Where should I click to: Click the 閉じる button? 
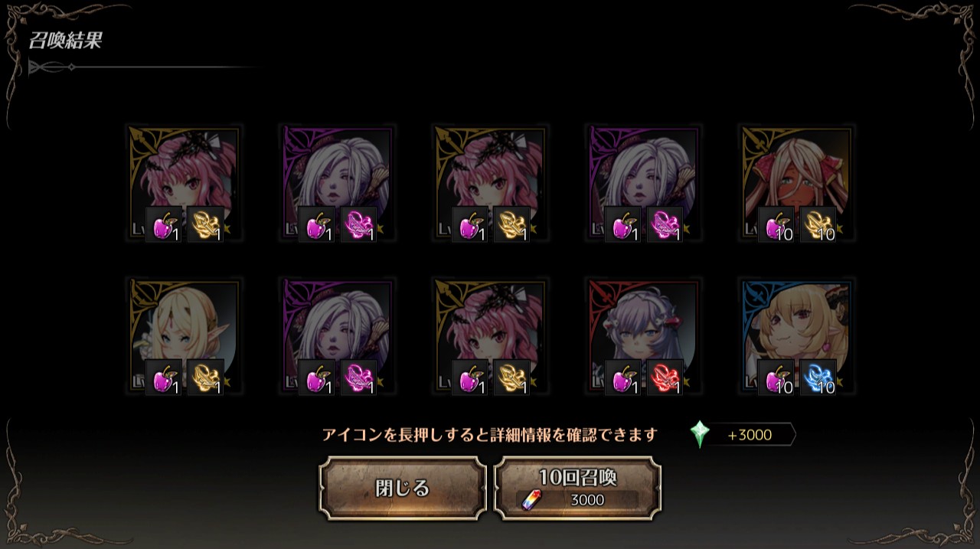(x=403, y=489)
